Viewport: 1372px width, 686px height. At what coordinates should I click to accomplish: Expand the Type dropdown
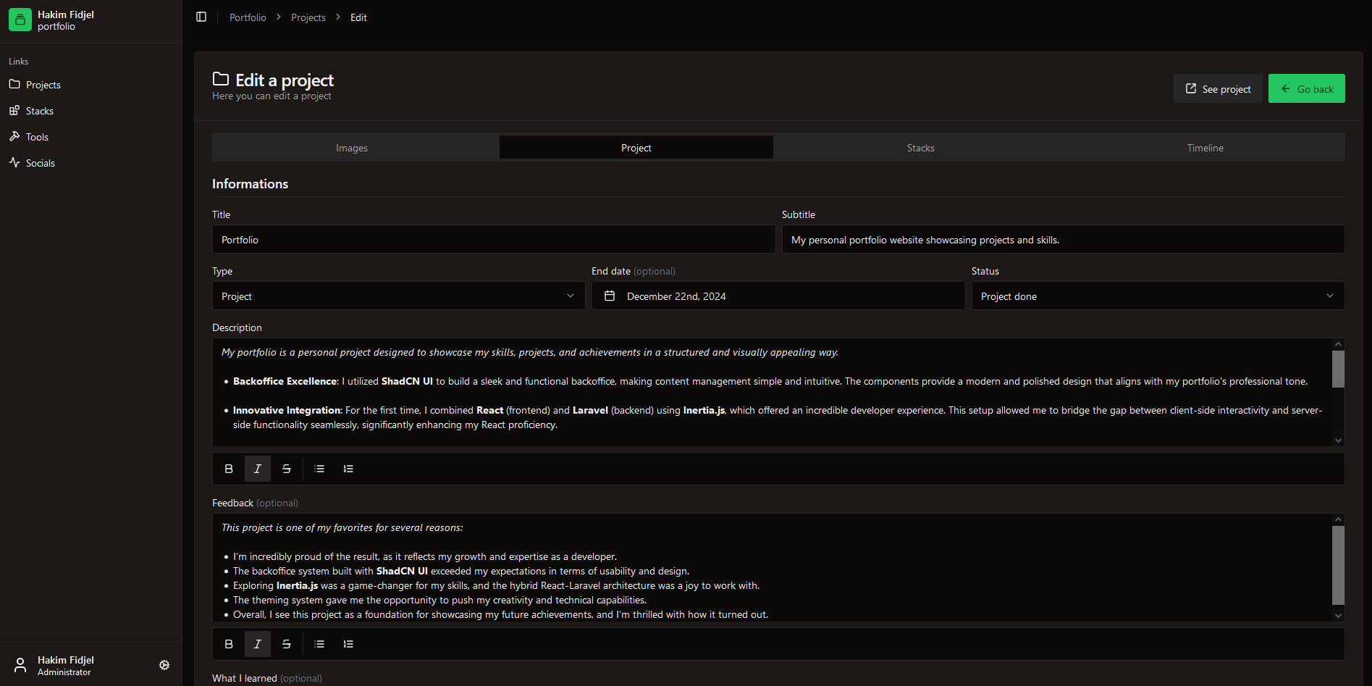tap(398, 296)
